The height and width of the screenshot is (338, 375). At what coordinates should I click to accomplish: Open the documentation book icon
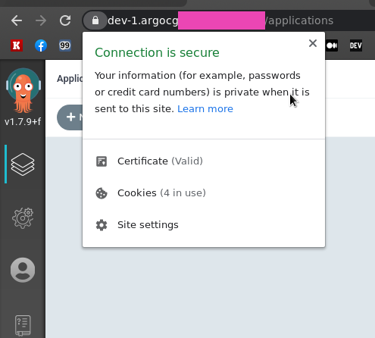23,325
